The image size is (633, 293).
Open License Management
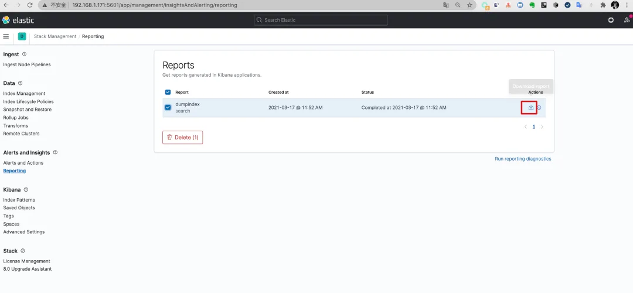pos(26,261)
